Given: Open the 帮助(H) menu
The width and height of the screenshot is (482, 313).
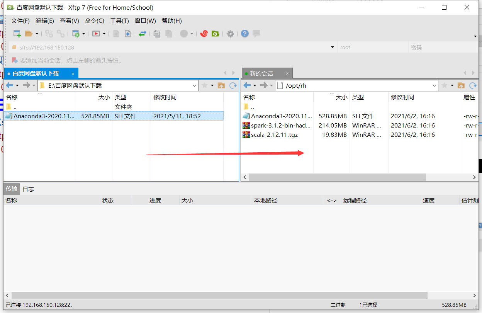Looking at the screenshot, I should pyautogui.click(x=172, y=21).
